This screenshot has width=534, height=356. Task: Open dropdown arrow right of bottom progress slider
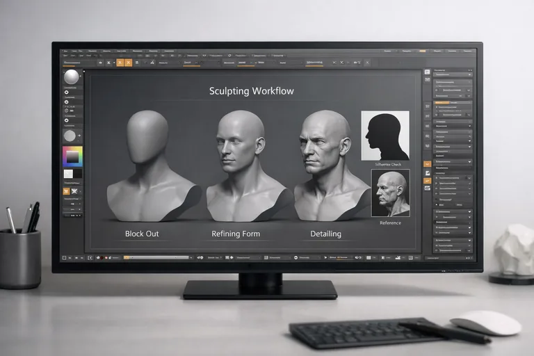[x=191, y=257]
